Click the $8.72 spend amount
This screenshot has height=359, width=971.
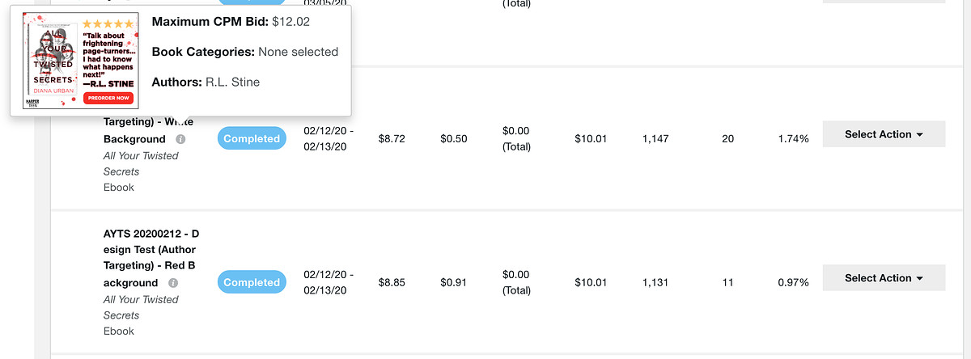392,139
